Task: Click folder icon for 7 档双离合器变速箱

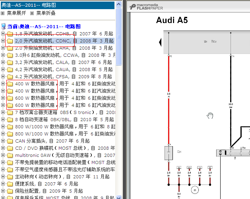Action: coord(10,112)
